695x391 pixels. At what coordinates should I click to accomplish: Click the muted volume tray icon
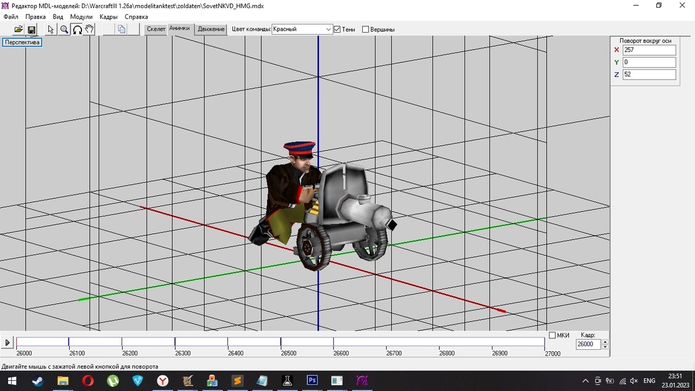click(x=634, y=381)
